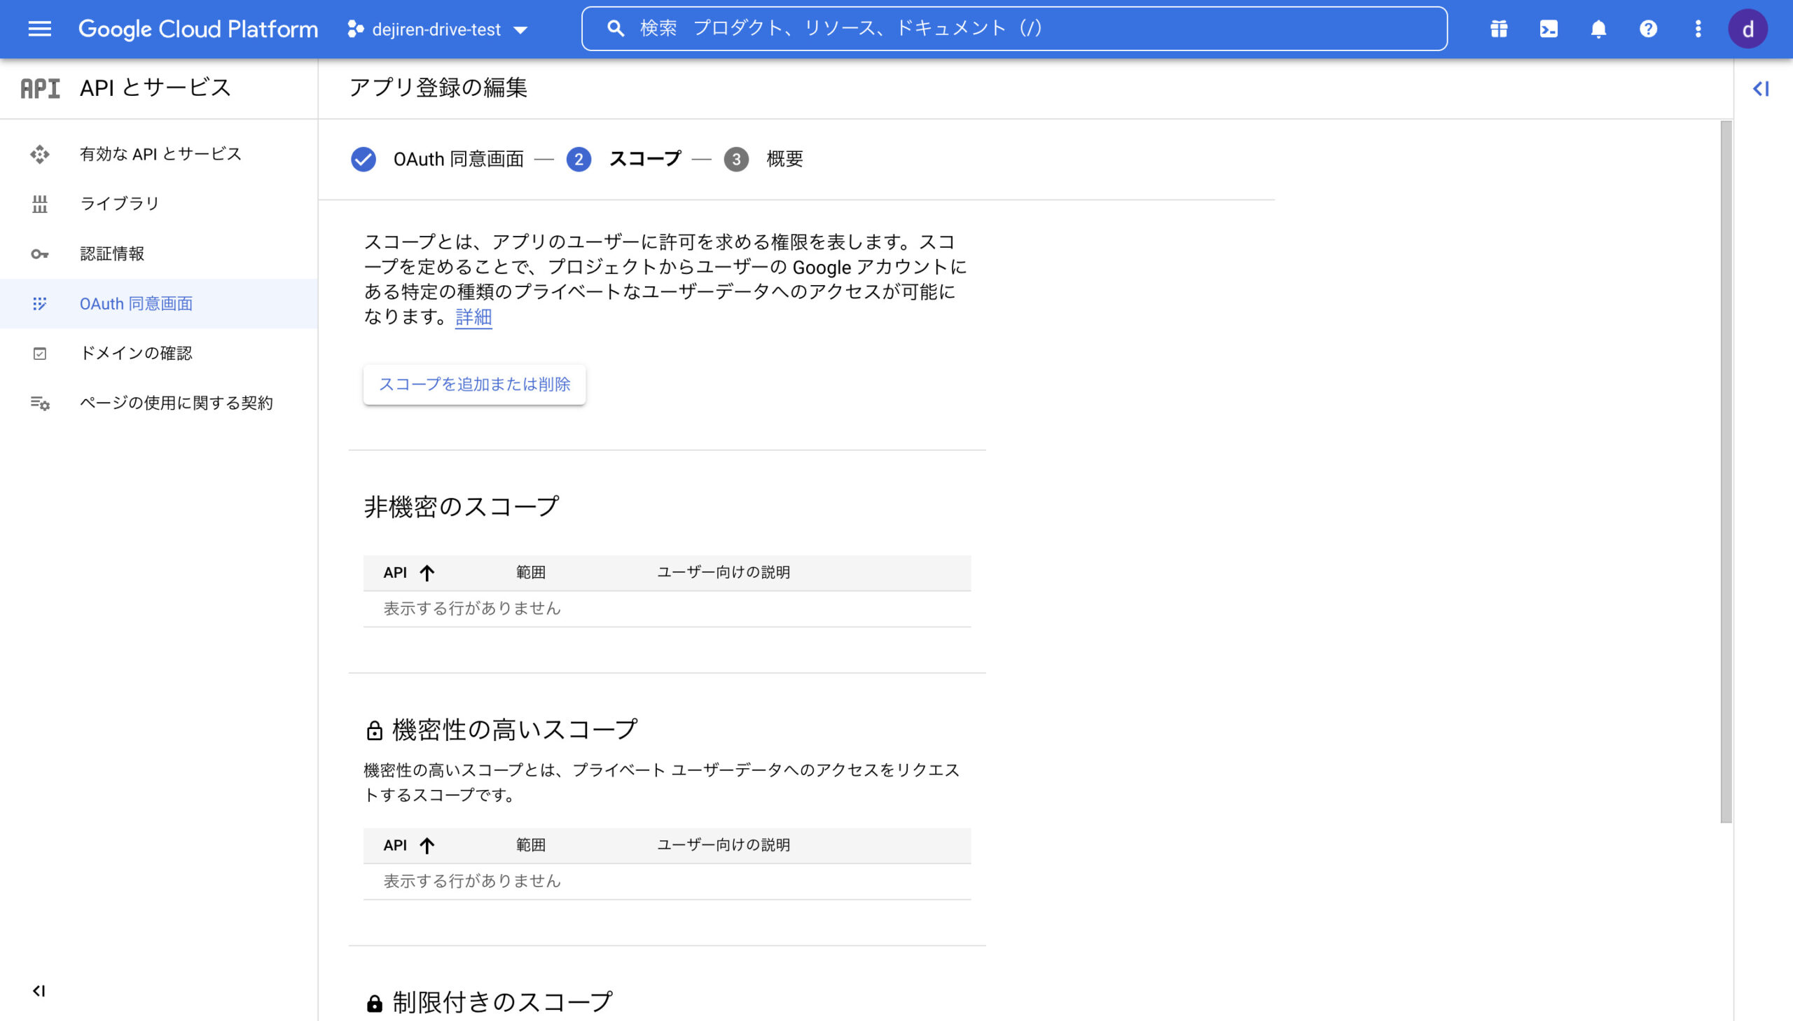Click ユーザー向けの説明 header in sensitive scopes table
Image resolution: width=1793 pixels, height=1021 pixels.
click(x=724, y=846)
